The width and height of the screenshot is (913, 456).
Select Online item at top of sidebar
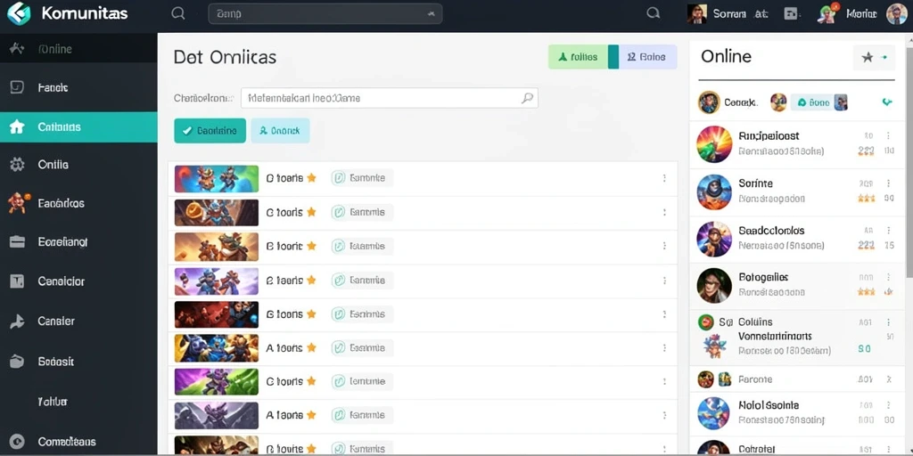pos(78,49)
